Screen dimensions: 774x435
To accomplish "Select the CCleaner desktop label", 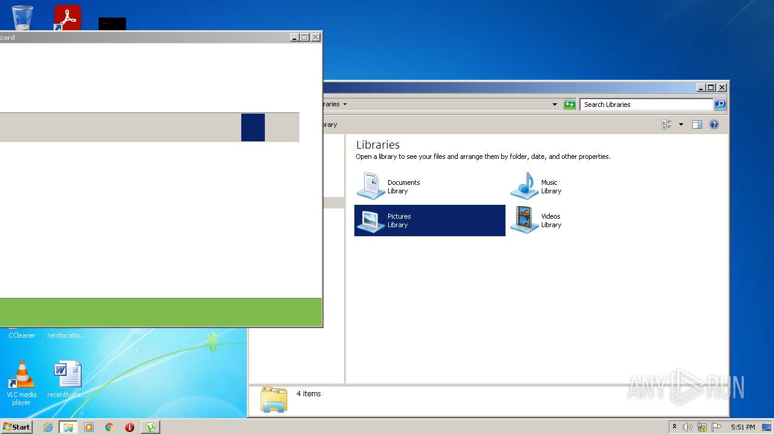I will pyautogui.click(x=22, y=335).
